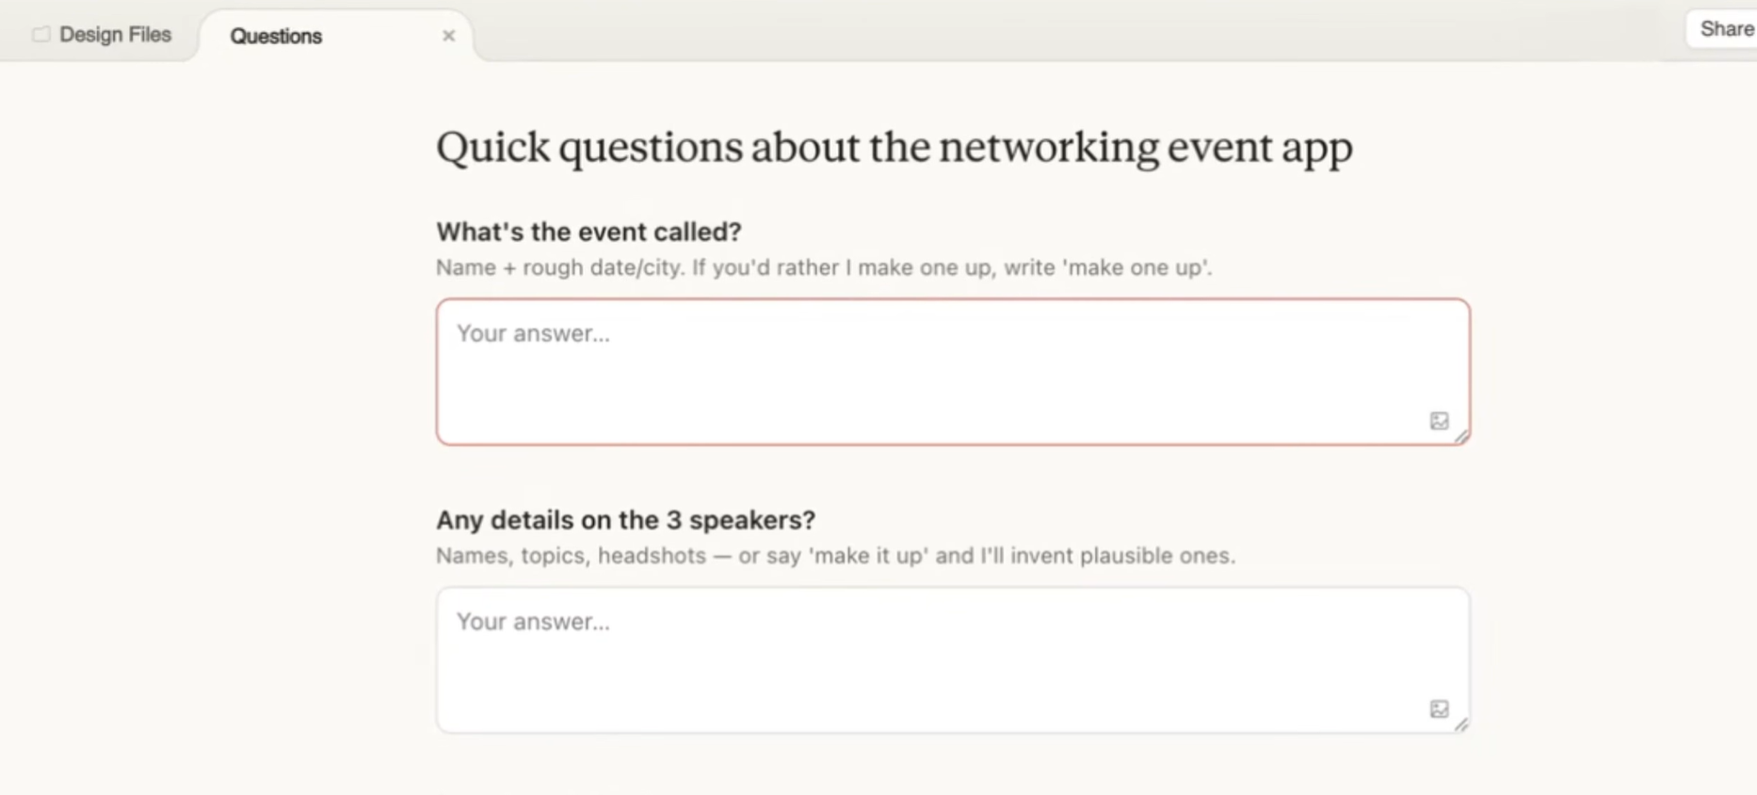This screenshot has height=795, width=1757.
Task: Click the folder icon beside Design Files
Action: 40,35
